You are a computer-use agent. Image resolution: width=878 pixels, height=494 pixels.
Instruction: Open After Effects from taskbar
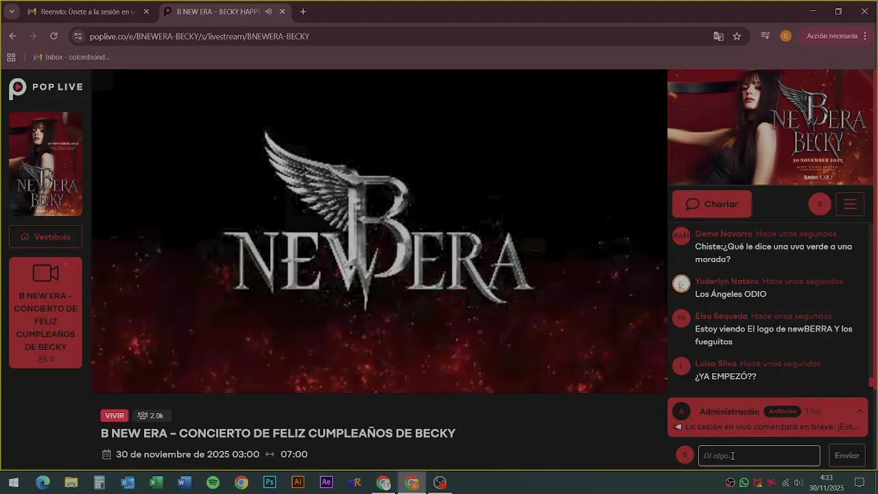coord(327,483)
